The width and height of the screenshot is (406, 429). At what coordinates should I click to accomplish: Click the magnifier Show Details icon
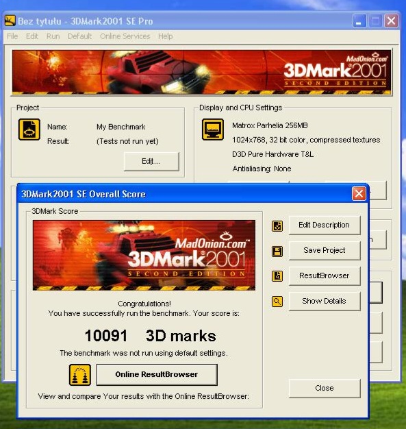[x=277, y=302]
